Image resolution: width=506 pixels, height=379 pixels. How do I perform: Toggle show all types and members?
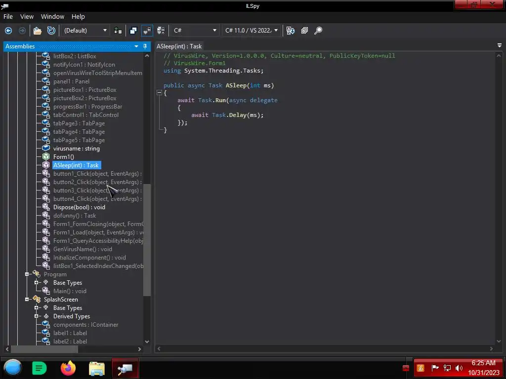(161, 31)
